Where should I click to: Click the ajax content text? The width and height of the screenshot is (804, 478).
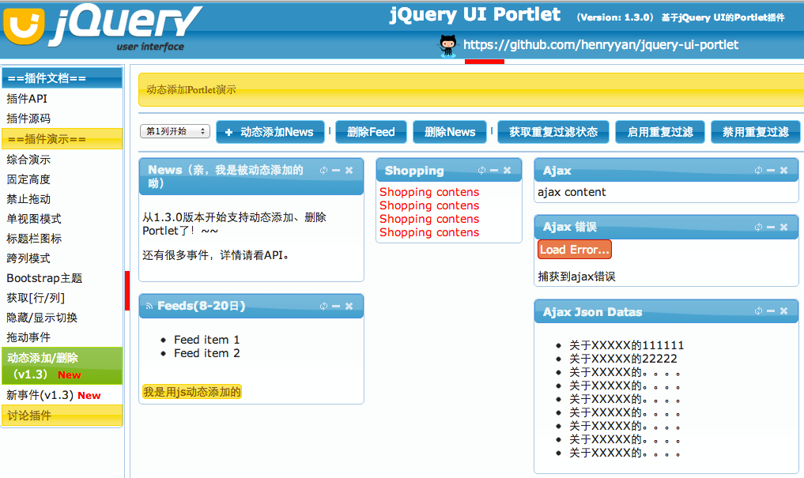click(x=572, y=192)
